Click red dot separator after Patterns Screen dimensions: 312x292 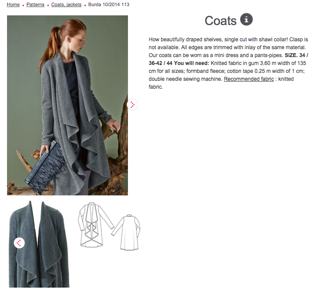click(x=48, y=5)
